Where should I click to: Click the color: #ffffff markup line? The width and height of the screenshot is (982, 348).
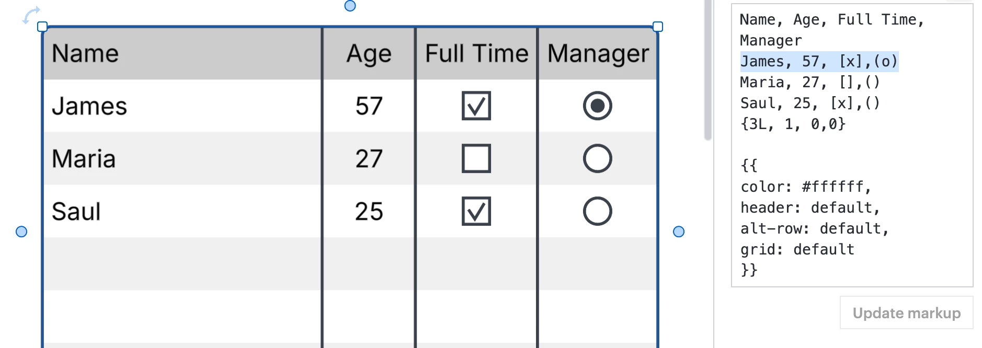point(805,187)
